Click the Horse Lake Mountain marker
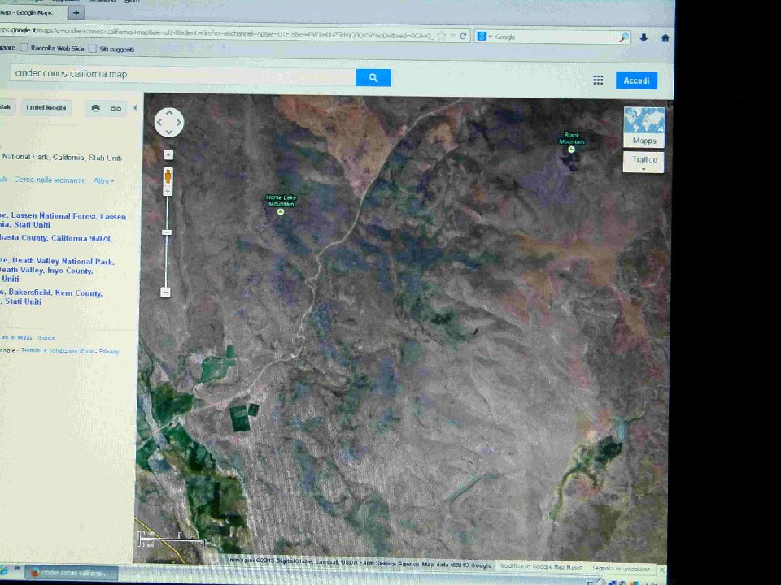The width and height of the screenshot is (781, 585). click(x=281, y=212)
